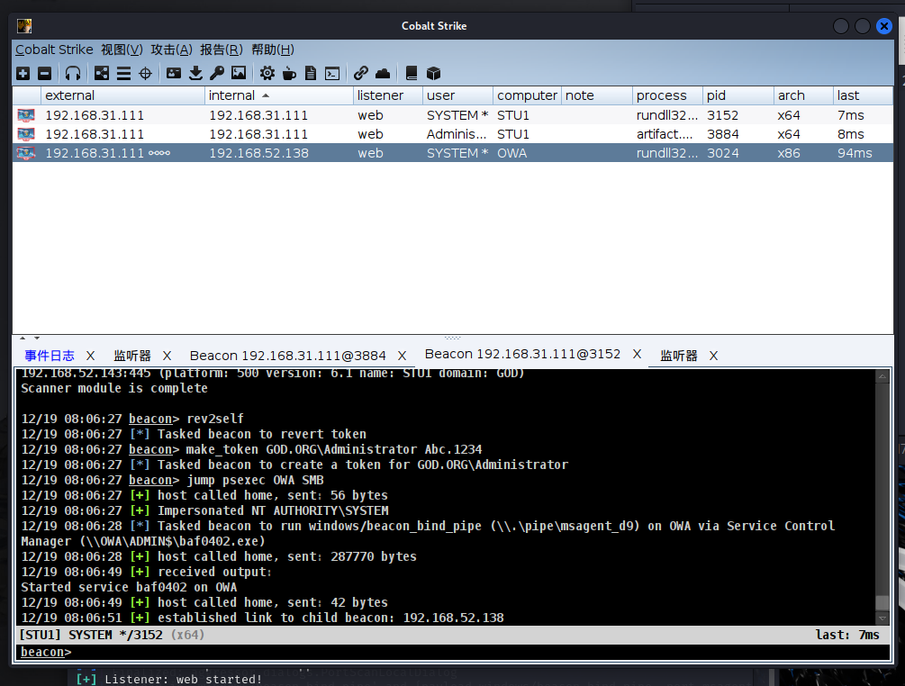Image resolution: width=905 pixels, height=686 pixels.
Task: Switch to the target table crosshair icon
Action: coord(146,73)
